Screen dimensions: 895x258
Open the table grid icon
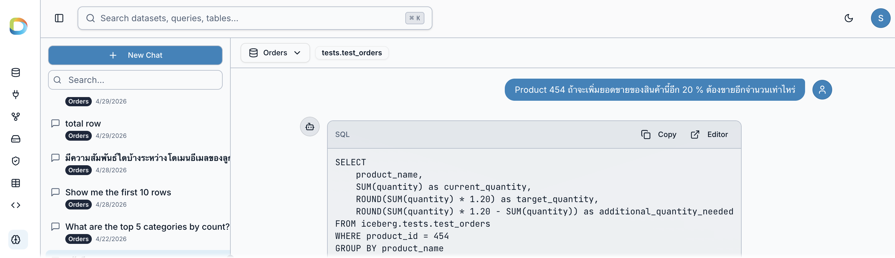[16, 183]
